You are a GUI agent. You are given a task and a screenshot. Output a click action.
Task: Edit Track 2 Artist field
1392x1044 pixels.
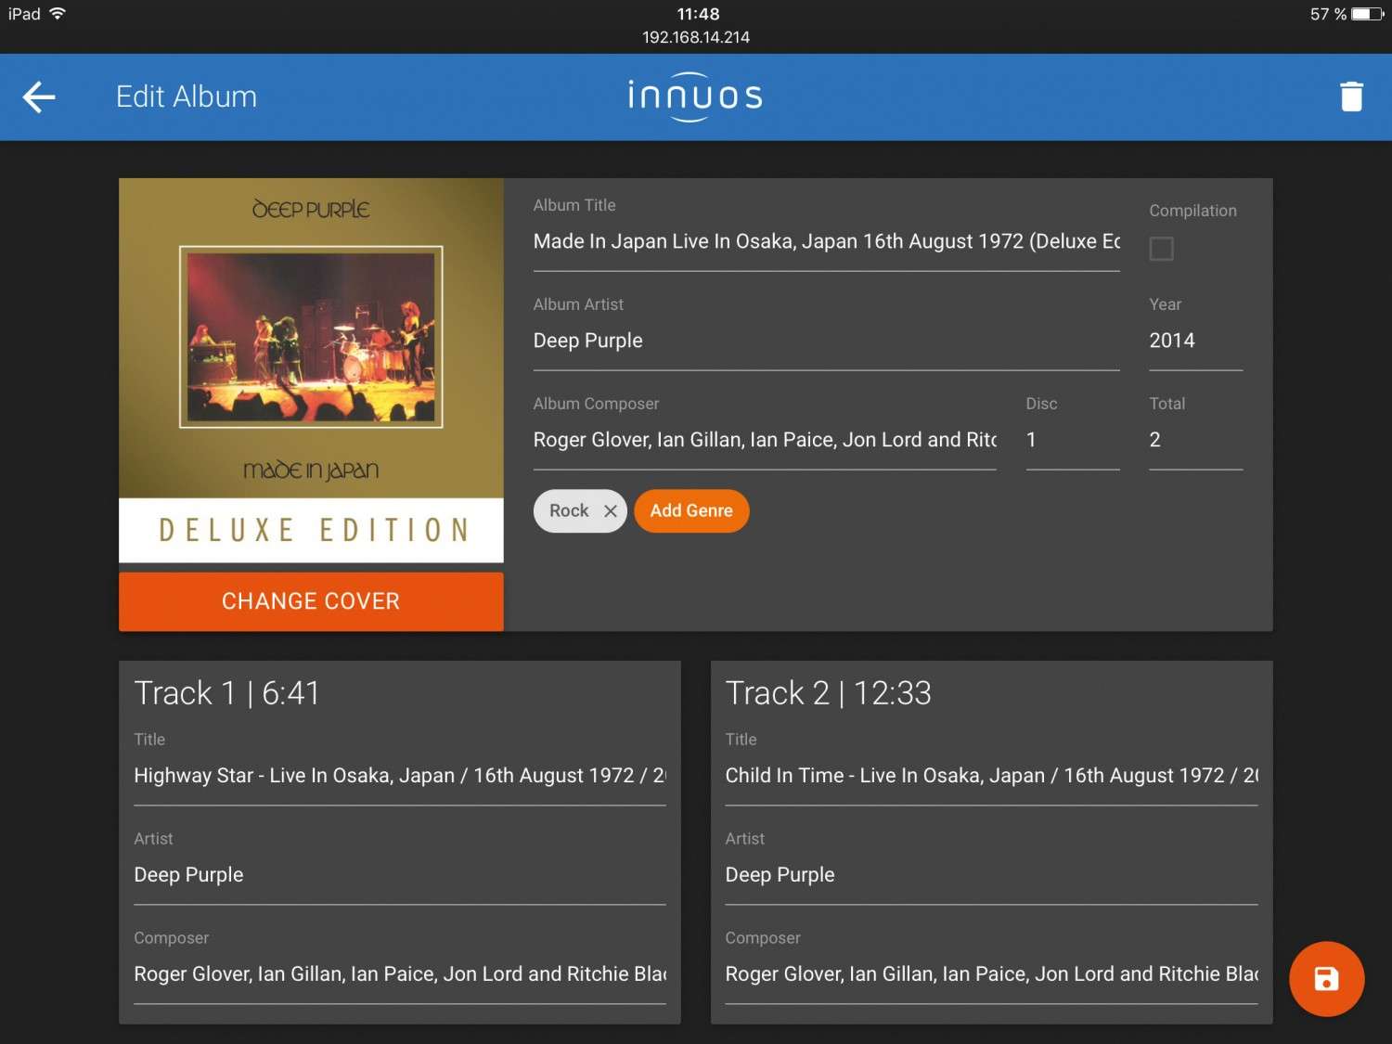click(x=991, y=876)
